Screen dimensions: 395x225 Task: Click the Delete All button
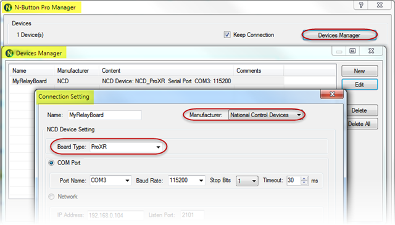coord(362,124)
